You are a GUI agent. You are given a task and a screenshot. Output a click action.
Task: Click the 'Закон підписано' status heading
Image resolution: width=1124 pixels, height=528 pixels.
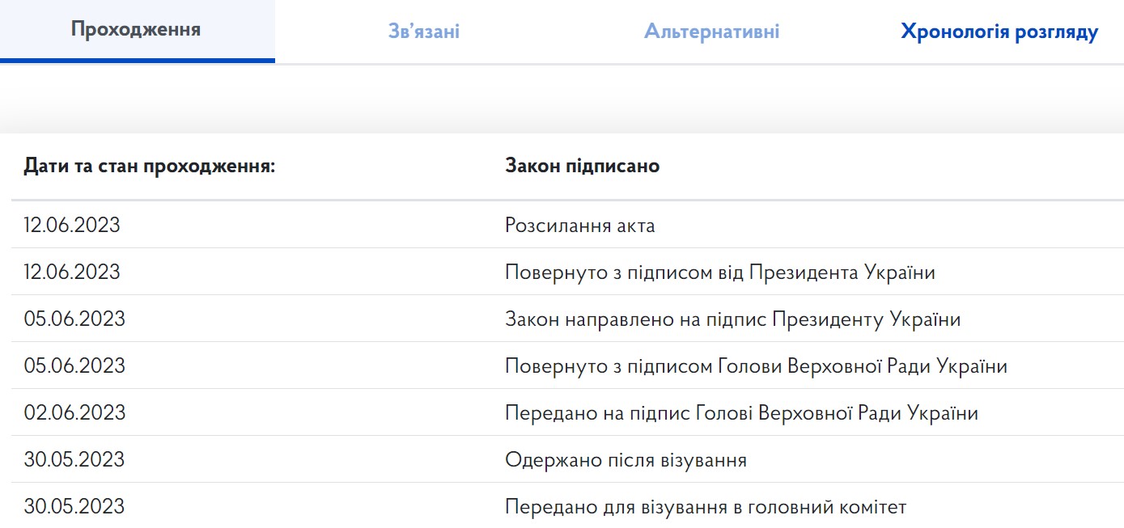click(582, 167)
